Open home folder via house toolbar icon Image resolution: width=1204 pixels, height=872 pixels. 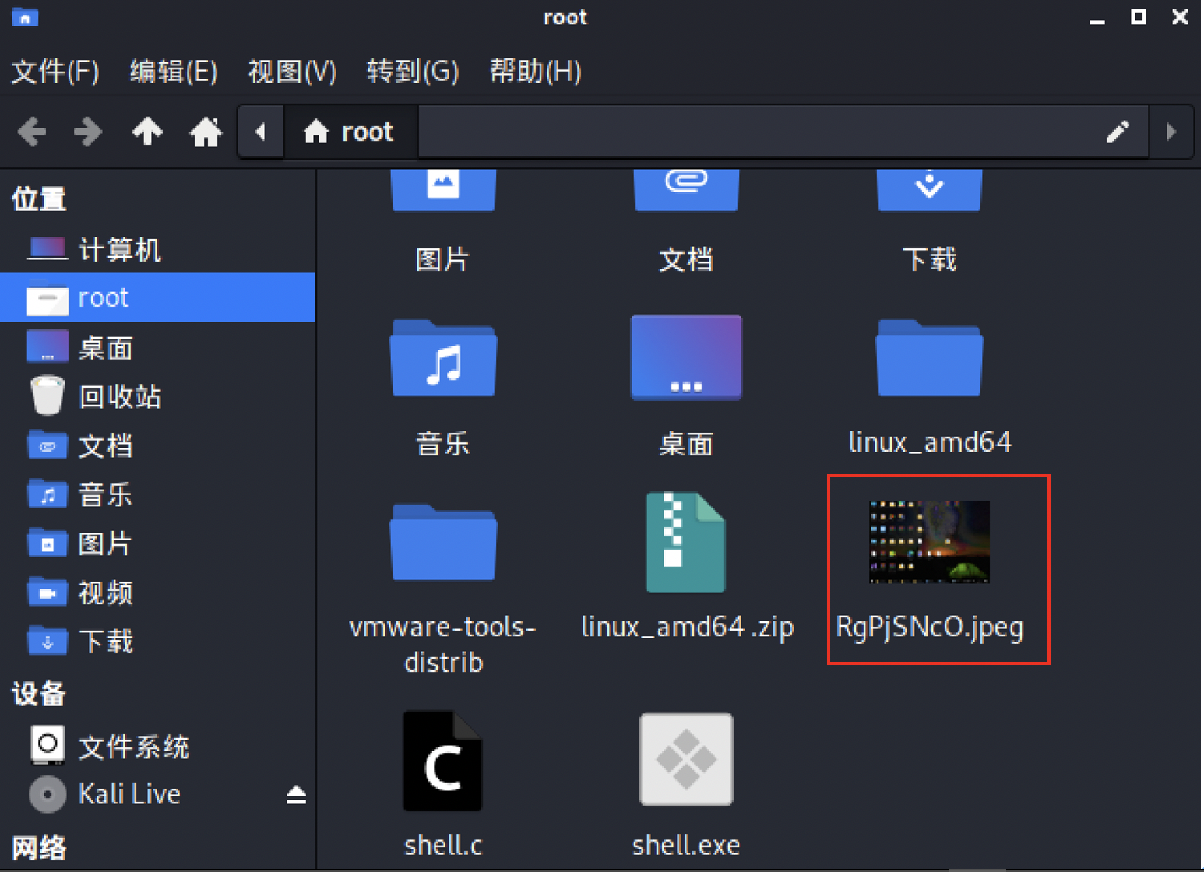point(206,132)
